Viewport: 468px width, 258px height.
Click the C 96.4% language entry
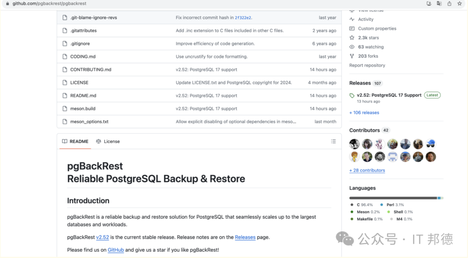(362, 205)
